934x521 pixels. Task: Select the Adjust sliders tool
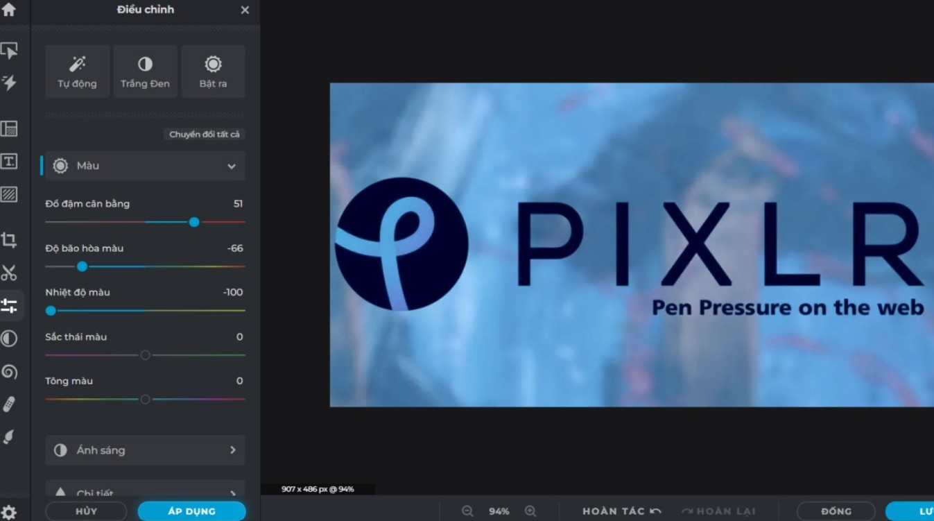pos(9,306)
